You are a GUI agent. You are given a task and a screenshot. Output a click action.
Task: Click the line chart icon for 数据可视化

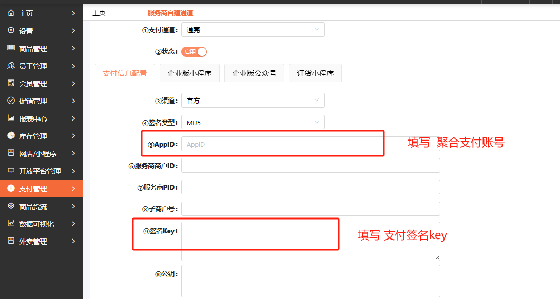click(11, 224)
